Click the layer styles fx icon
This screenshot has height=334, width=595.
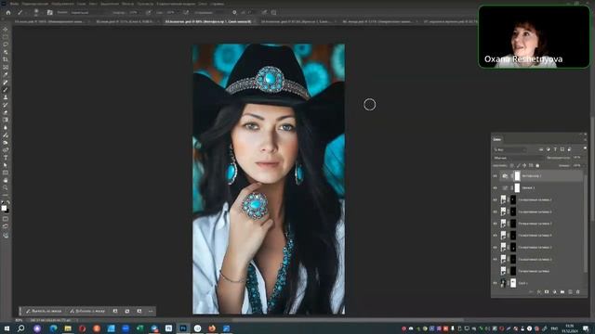pyautogui.click(x=538, y=292)
